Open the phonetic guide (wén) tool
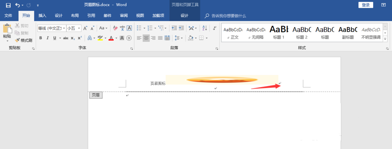392x149 pixels. [x=122, y=28]
